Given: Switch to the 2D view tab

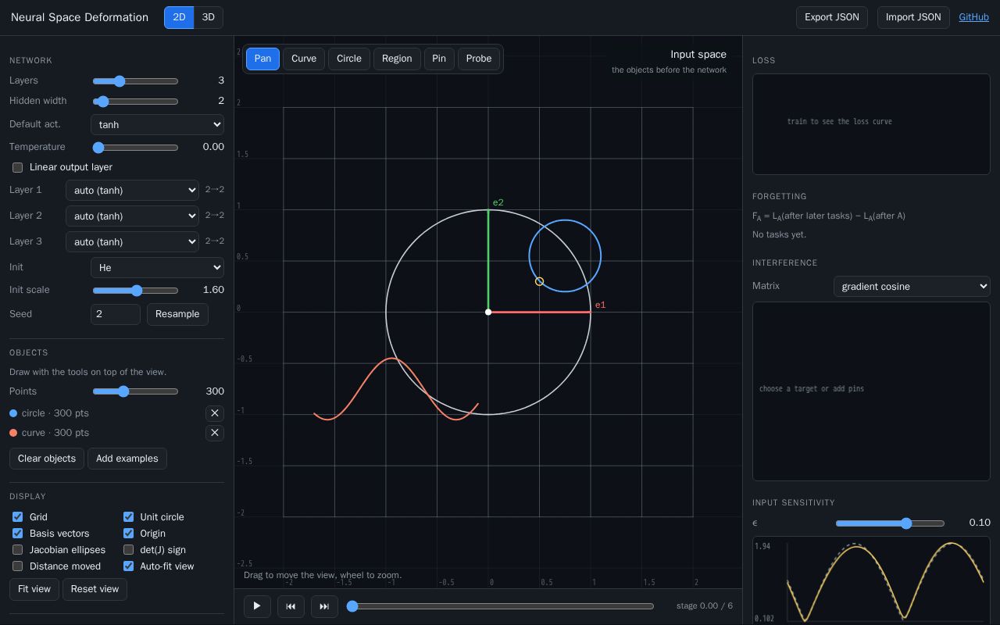Looking at the screenshot, I should tap(179, 17).
